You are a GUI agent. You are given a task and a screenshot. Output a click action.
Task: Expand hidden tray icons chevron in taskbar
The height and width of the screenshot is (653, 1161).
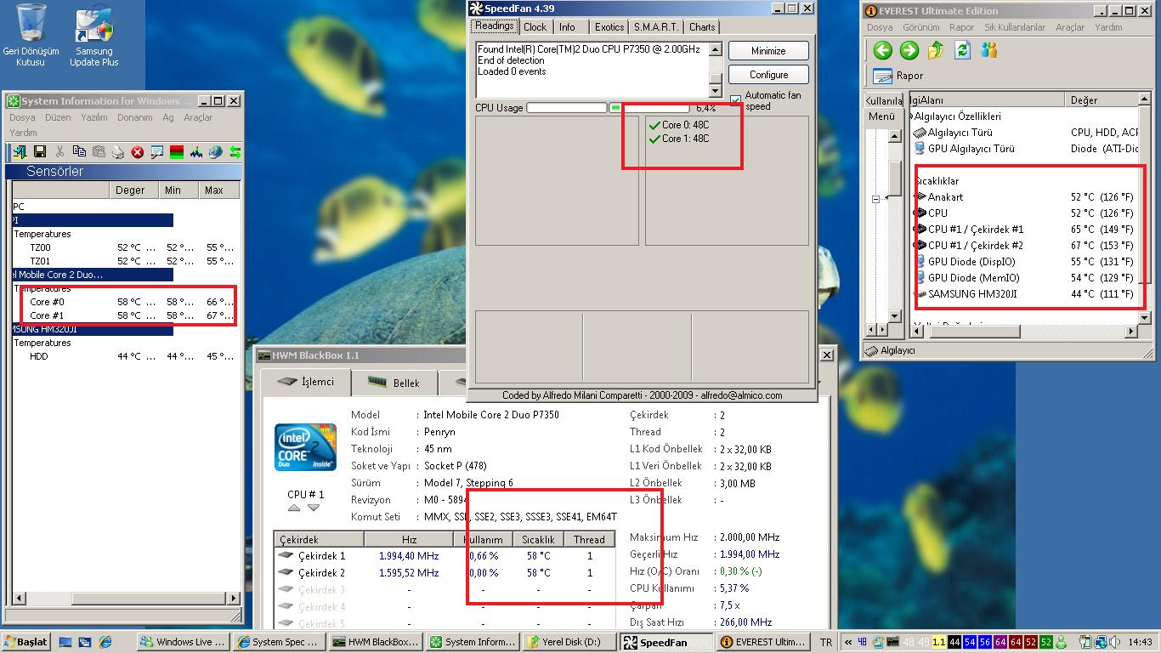tap(848, 642)
